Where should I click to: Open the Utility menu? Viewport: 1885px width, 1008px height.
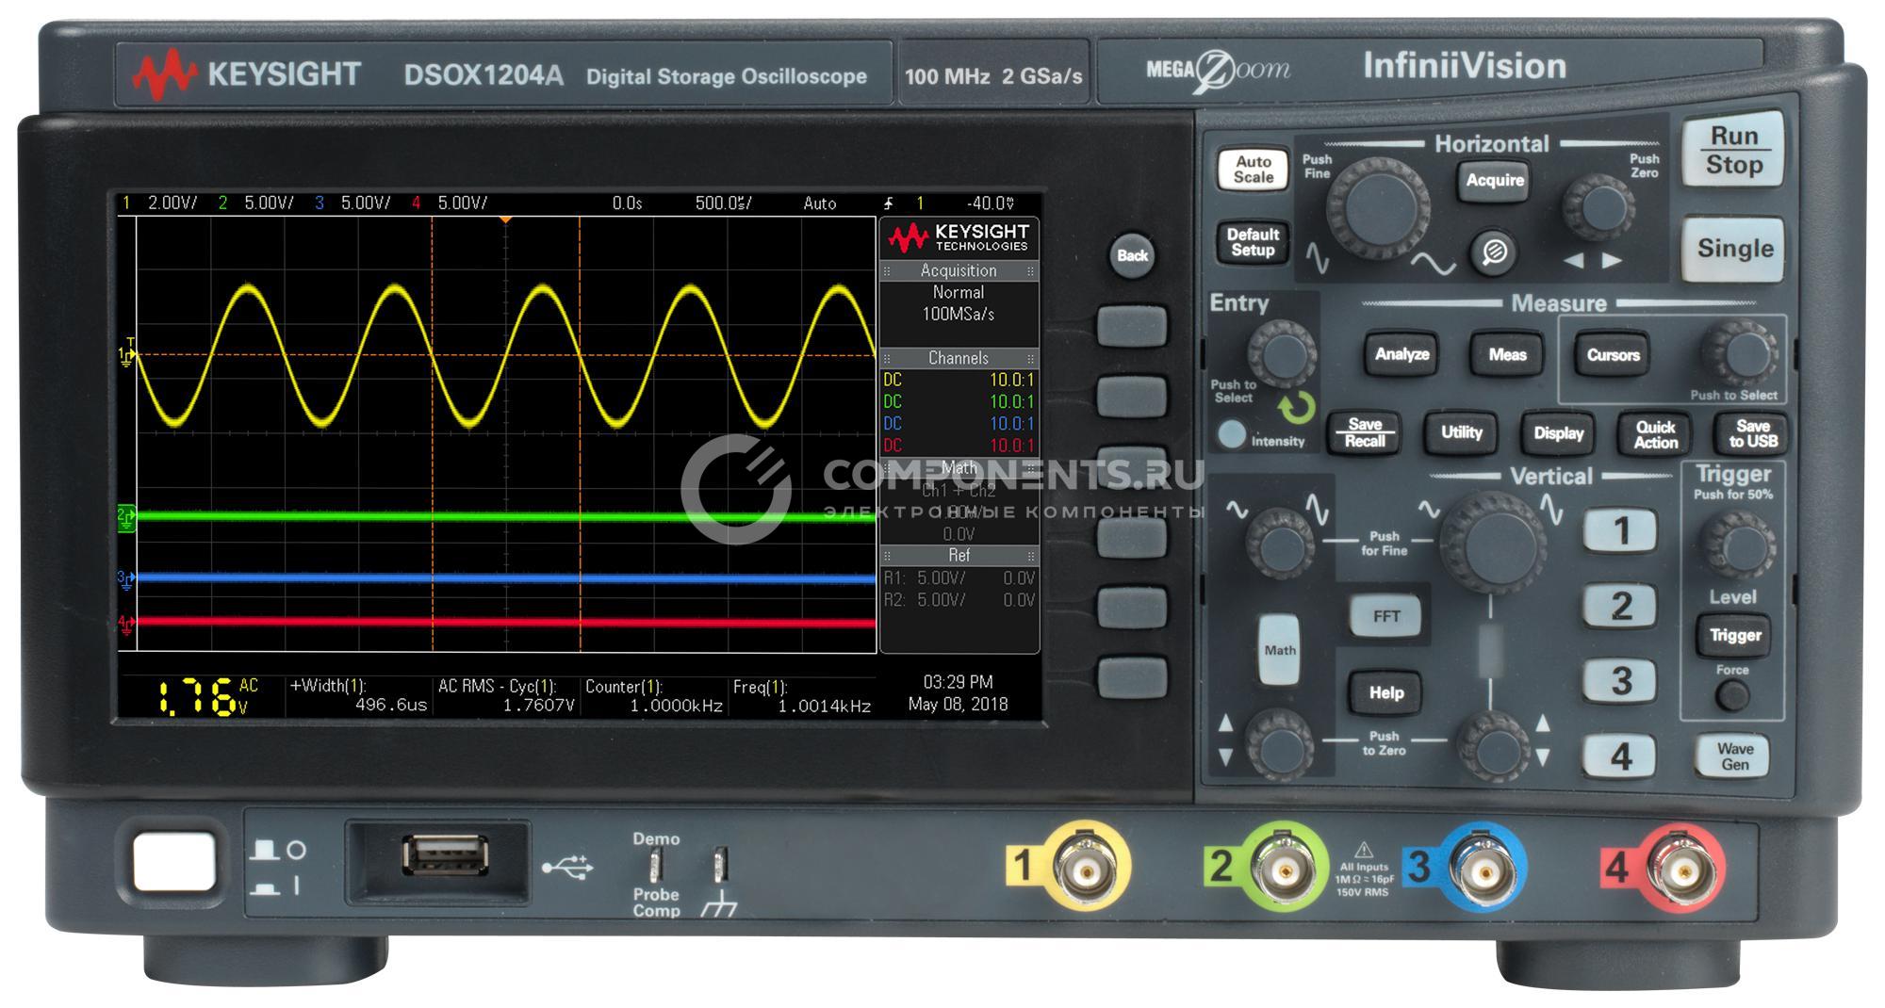1461,432
